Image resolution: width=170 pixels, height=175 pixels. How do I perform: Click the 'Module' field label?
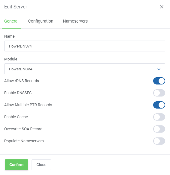pos(11,59)
